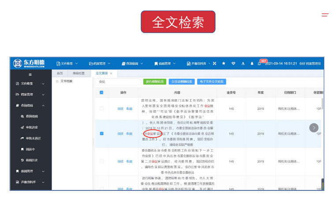
Task: Click the search input field containing 会议
Action: click(118, 82)
